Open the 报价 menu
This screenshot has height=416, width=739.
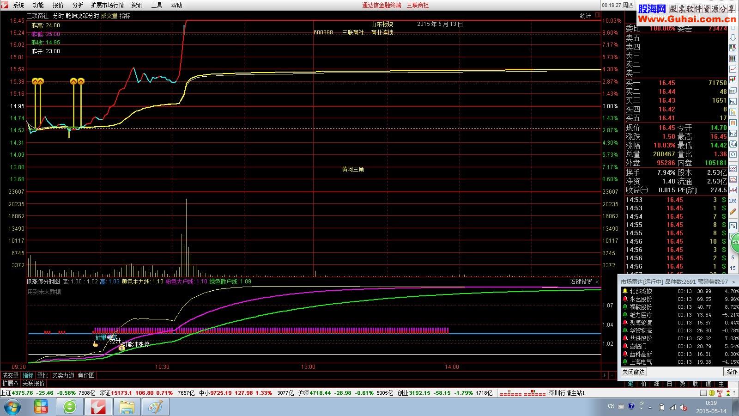(x=58, y=5)
